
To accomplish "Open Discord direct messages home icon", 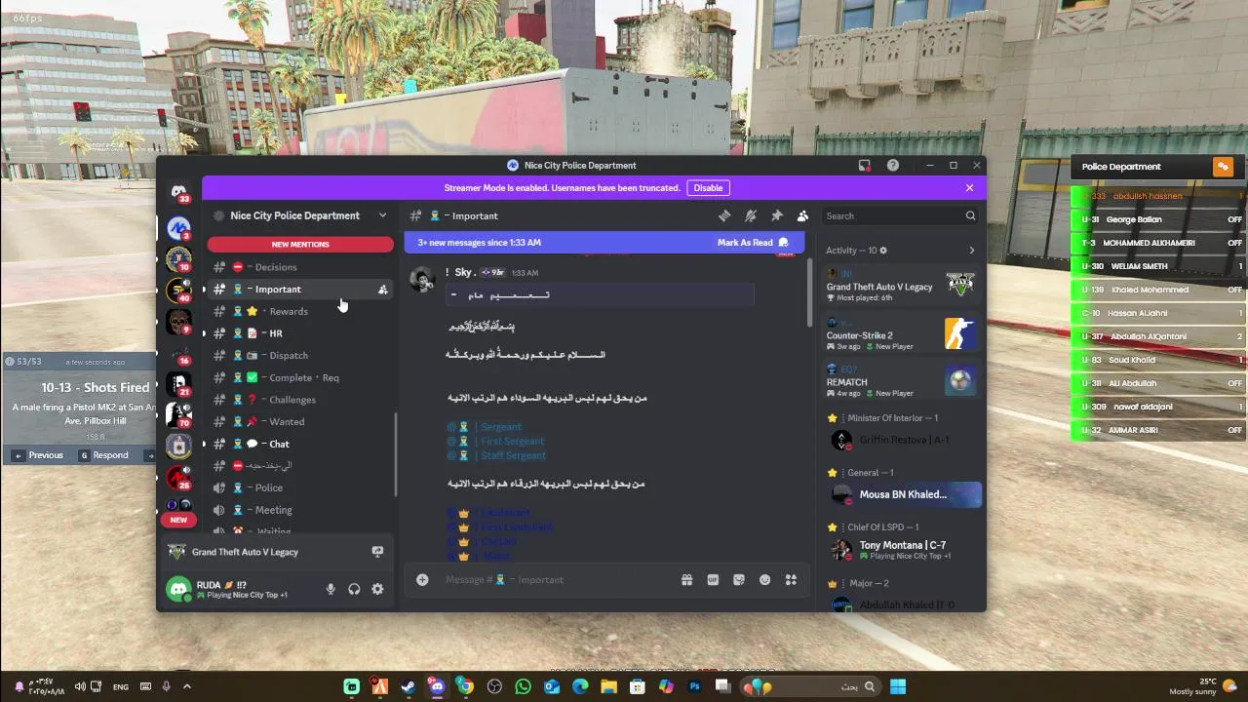I will [x=178, y=191].
